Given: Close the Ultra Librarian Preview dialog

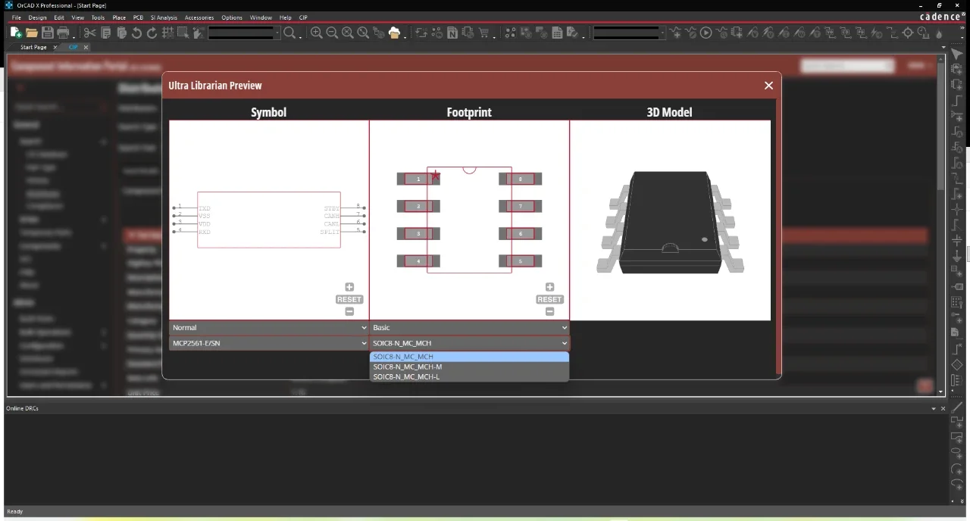Looking at the screenshot, I should [768, 86].
